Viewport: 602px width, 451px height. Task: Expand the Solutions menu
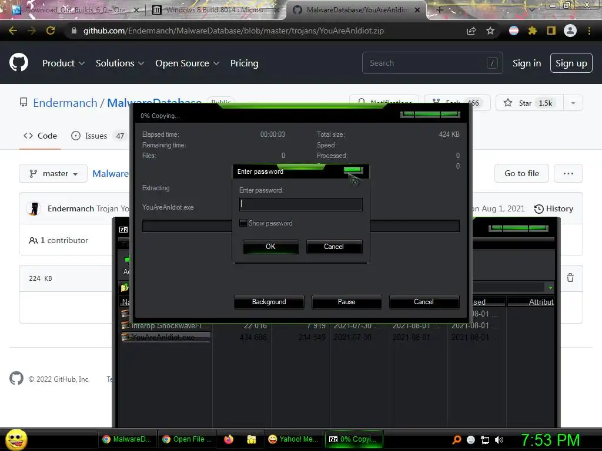point(120,63)
